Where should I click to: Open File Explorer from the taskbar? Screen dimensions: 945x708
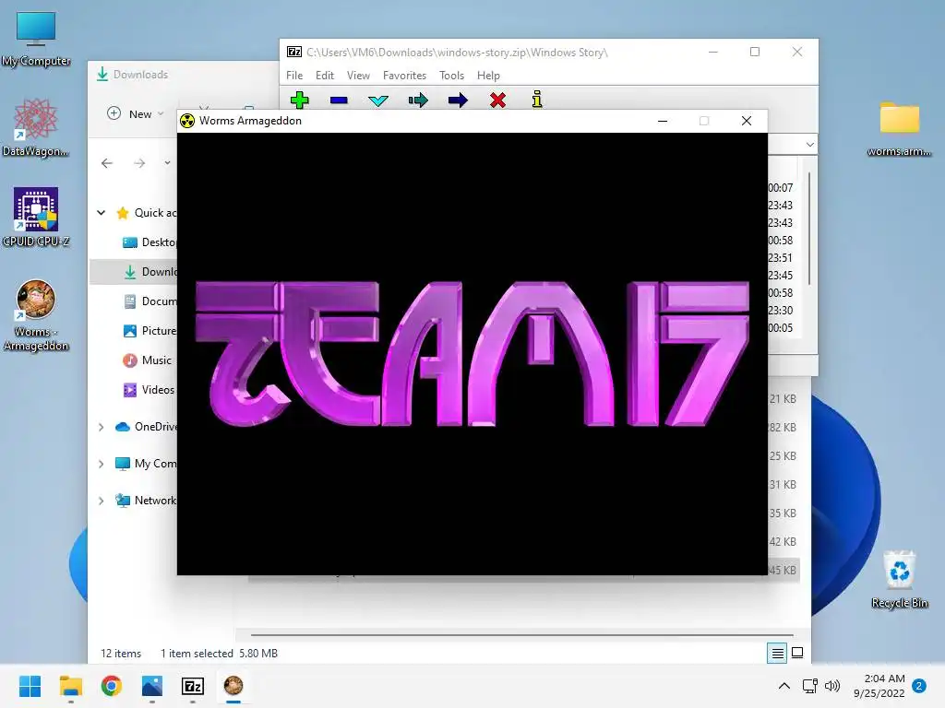[70, 686]
